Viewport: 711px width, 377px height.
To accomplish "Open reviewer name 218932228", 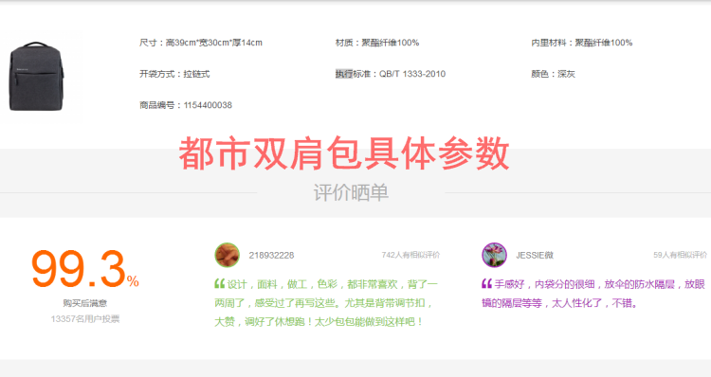I will point(271,256).
